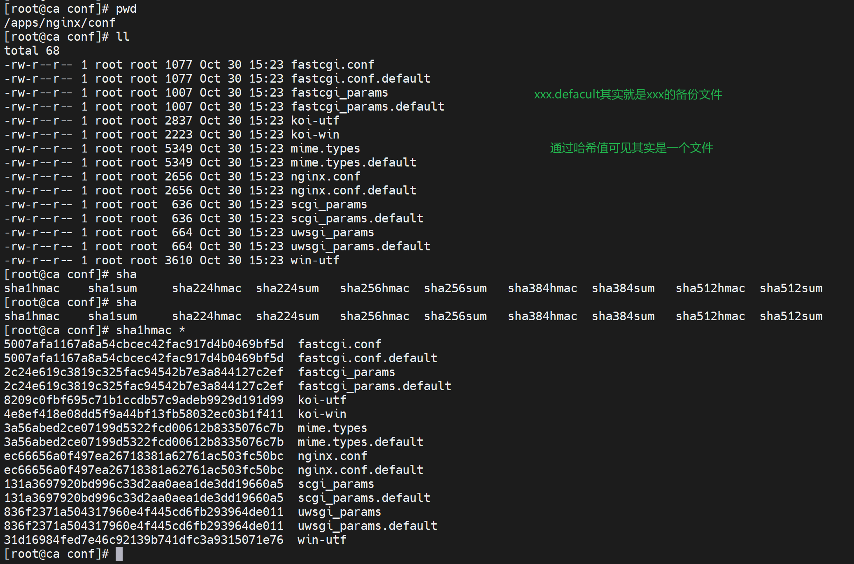Screen dimensions: 854x564
Task: Click the 'total 68' line
Action: point(32,51)
